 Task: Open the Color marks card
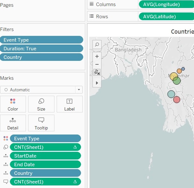[13, 104]
